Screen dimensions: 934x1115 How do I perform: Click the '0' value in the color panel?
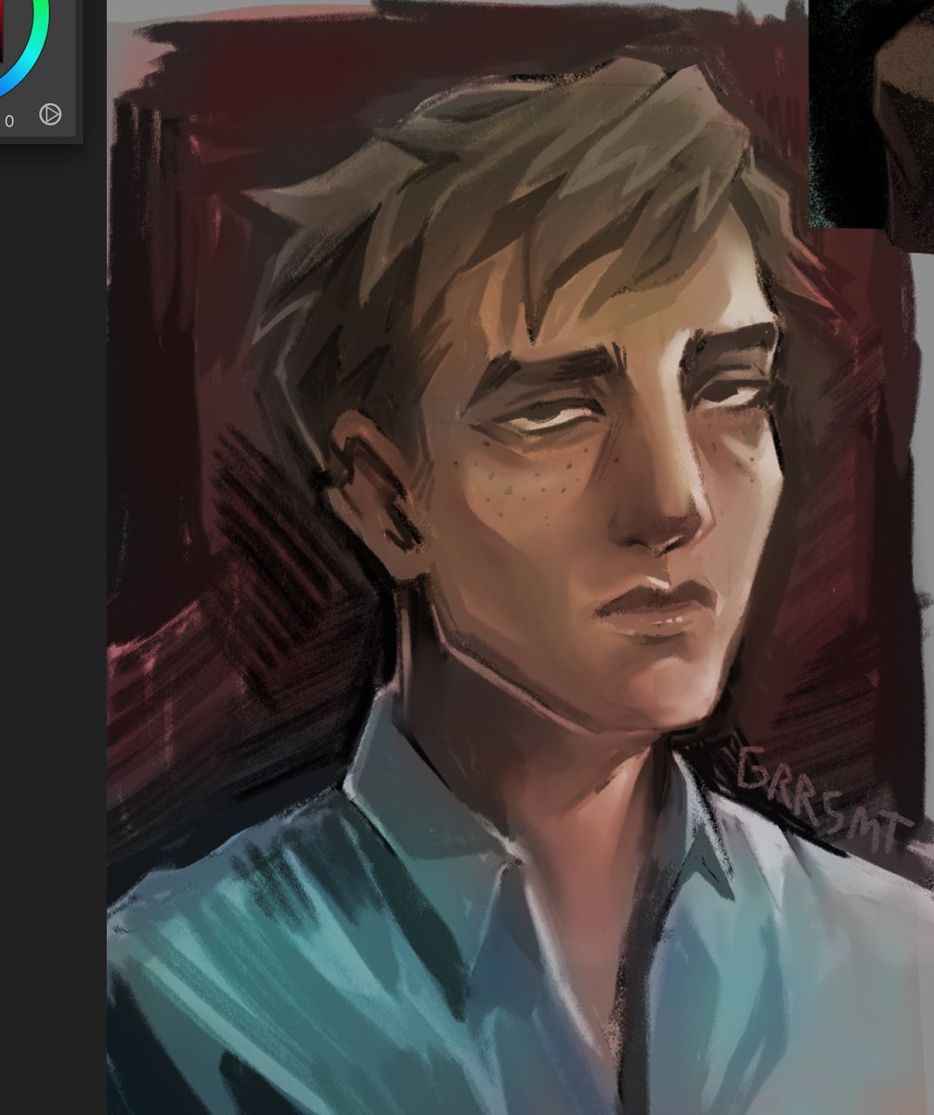coord(9,121)
